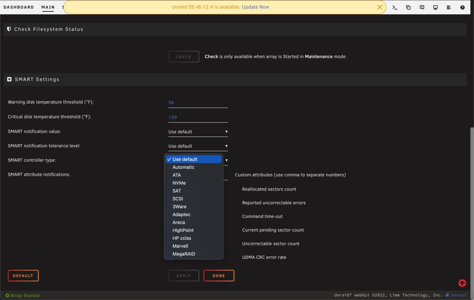Click the plus icon beside SMART Settings
This screenshot has height=300, width=474.
(9, 79)
